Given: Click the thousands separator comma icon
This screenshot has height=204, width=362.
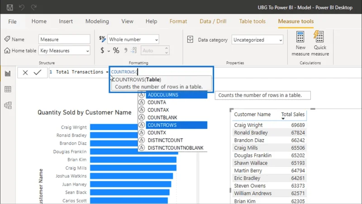Looking at the screenshot, I should (x=126, y=50).
